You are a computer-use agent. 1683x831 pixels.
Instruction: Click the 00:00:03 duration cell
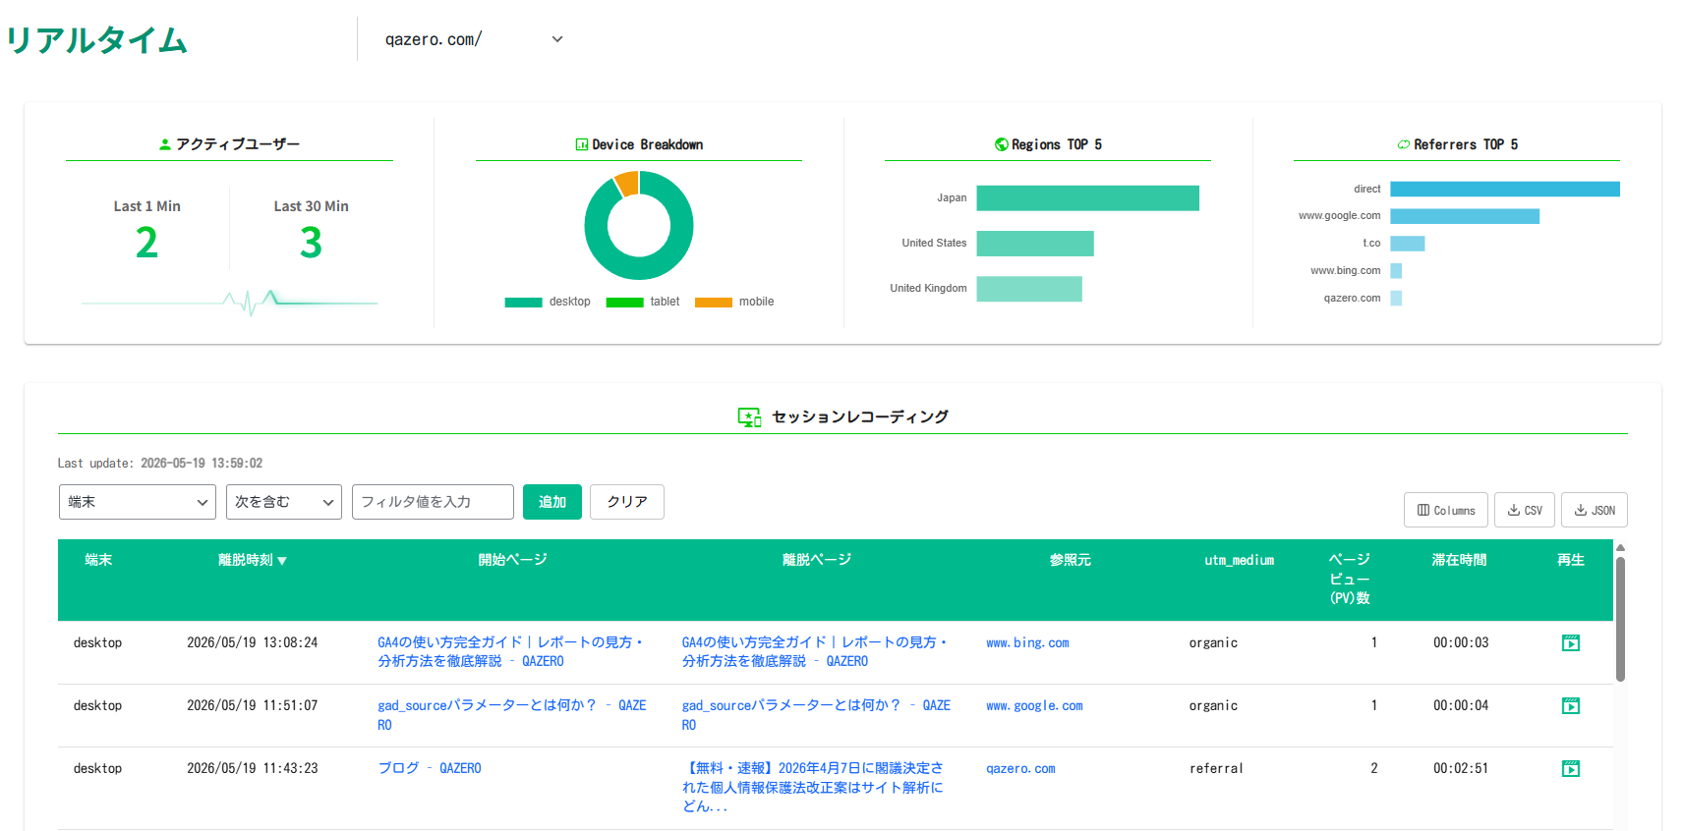[1461, 643]
